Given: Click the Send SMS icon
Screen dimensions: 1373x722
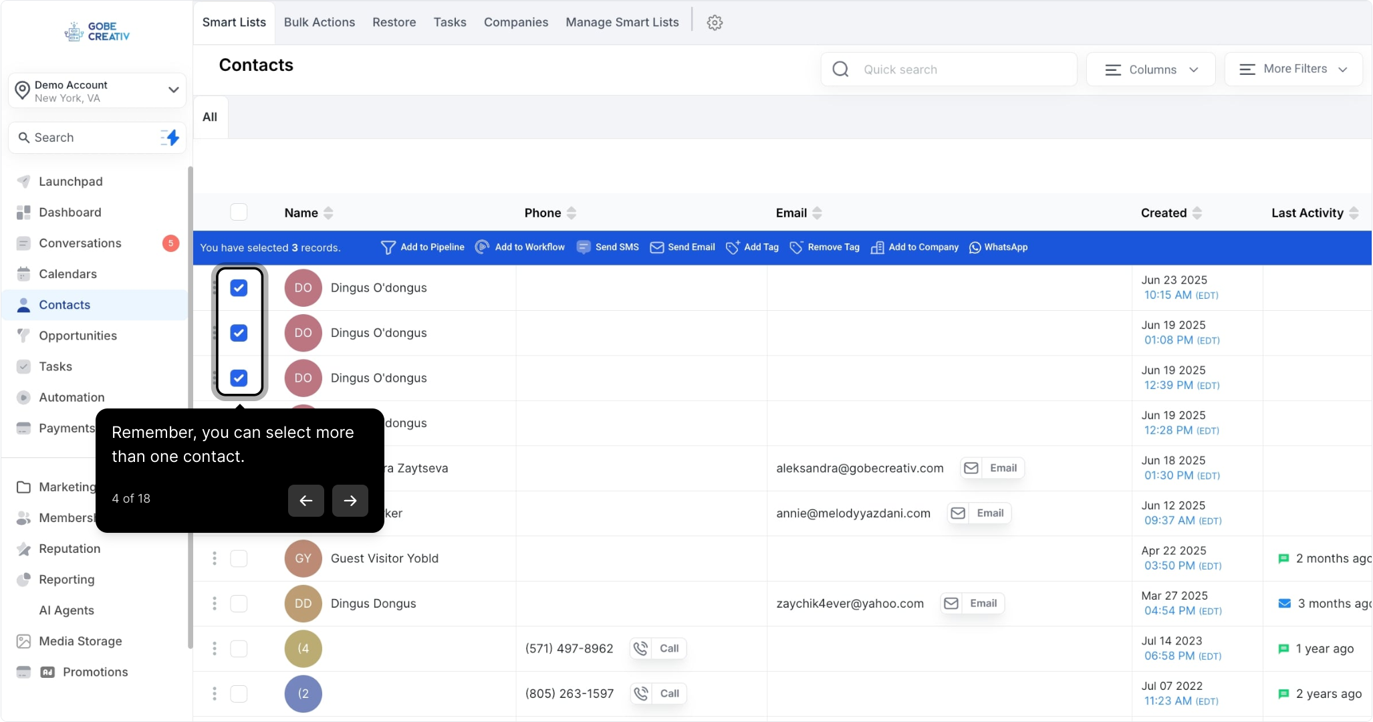Looking at the screenshot, I should (x=584, y=247).
